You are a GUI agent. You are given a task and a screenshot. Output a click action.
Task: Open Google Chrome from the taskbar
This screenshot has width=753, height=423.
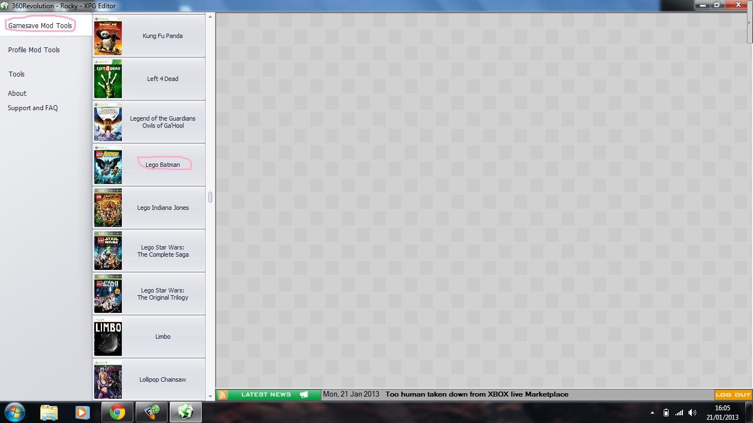point(117,412)
